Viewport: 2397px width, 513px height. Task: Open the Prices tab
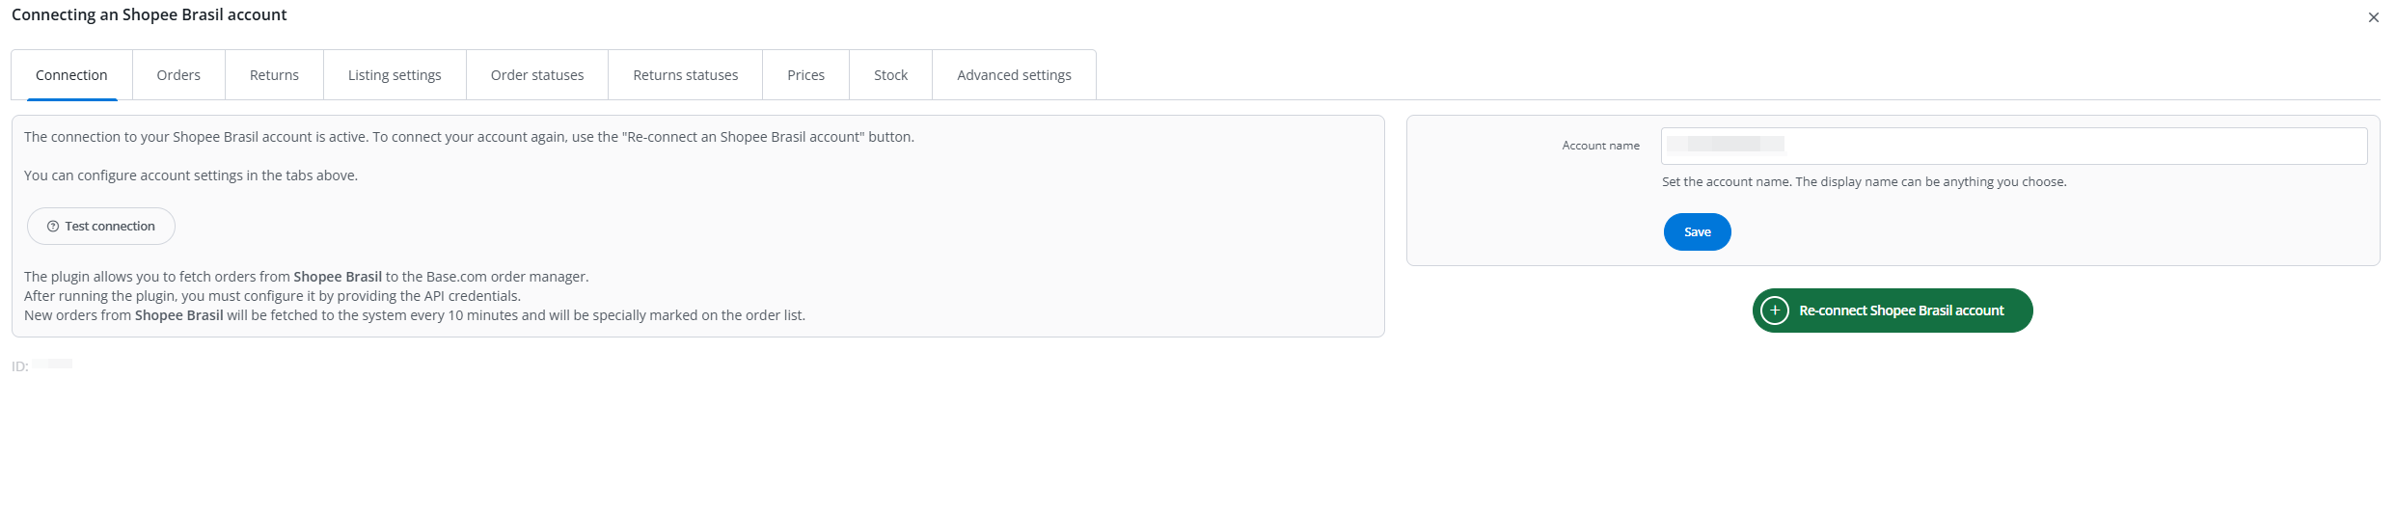[805, 75]
